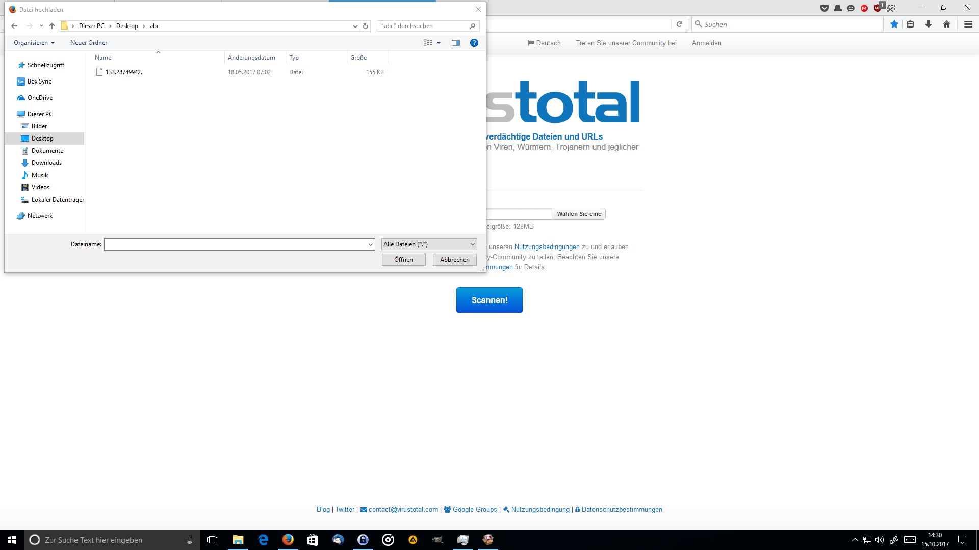Click the refresh folder icon

pyautogui.click(x=366, y=26)
